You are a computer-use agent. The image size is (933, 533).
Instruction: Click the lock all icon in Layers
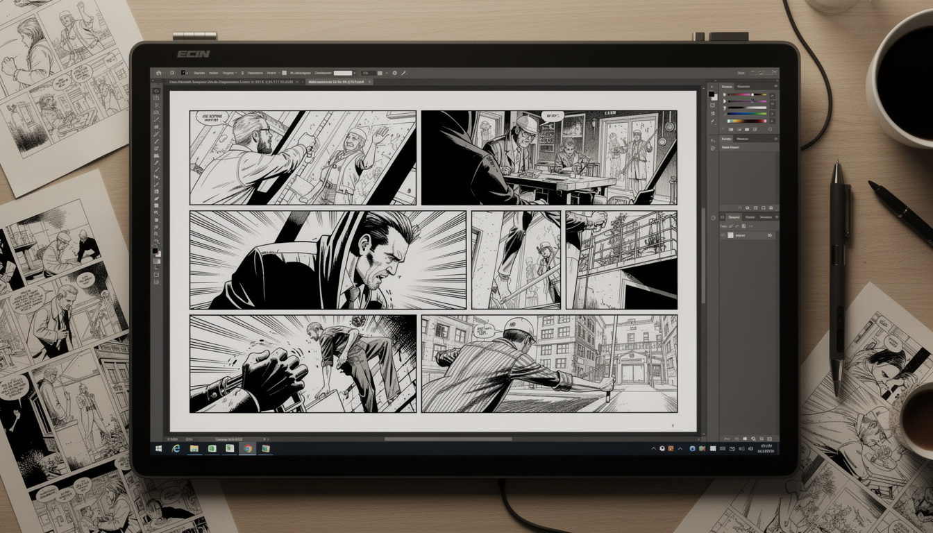pos(751,226)
